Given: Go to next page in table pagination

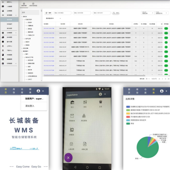Looking at the screenshot, I should [165, 79].
